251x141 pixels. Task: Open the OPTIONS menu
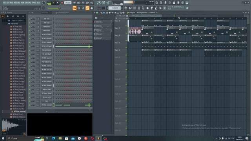coord(28,3)
